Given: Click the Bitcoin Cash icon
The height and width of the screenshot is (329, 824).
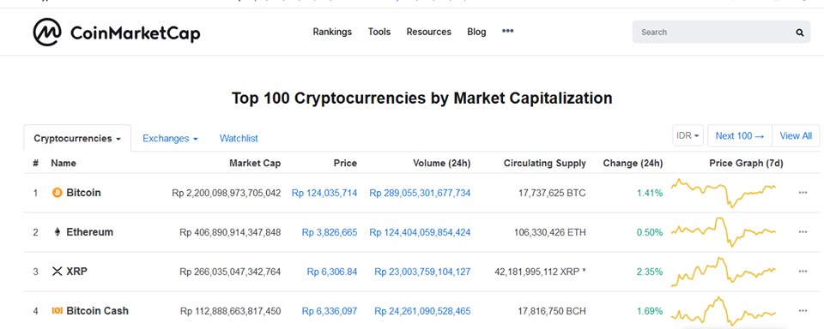Looking at the screenshot, I should [58, 311].
